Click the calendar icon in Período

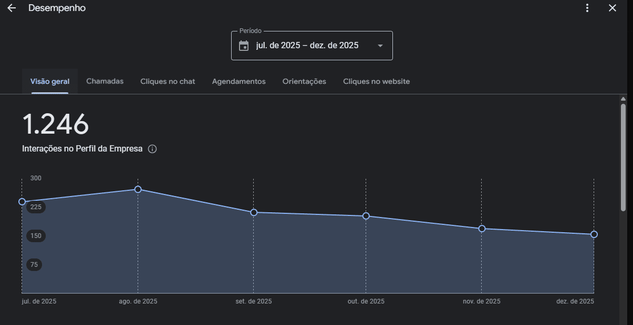point(244,46)
